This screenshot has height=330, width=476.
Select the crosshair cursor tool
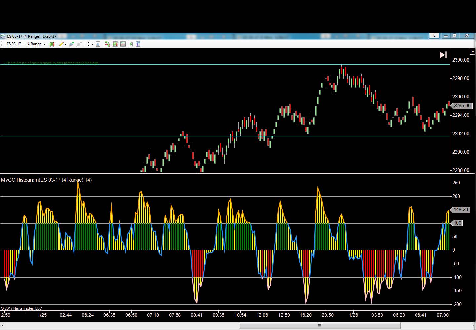click(88, 44)
